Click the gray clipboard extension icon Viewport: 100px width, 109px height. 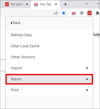[82, 13]
